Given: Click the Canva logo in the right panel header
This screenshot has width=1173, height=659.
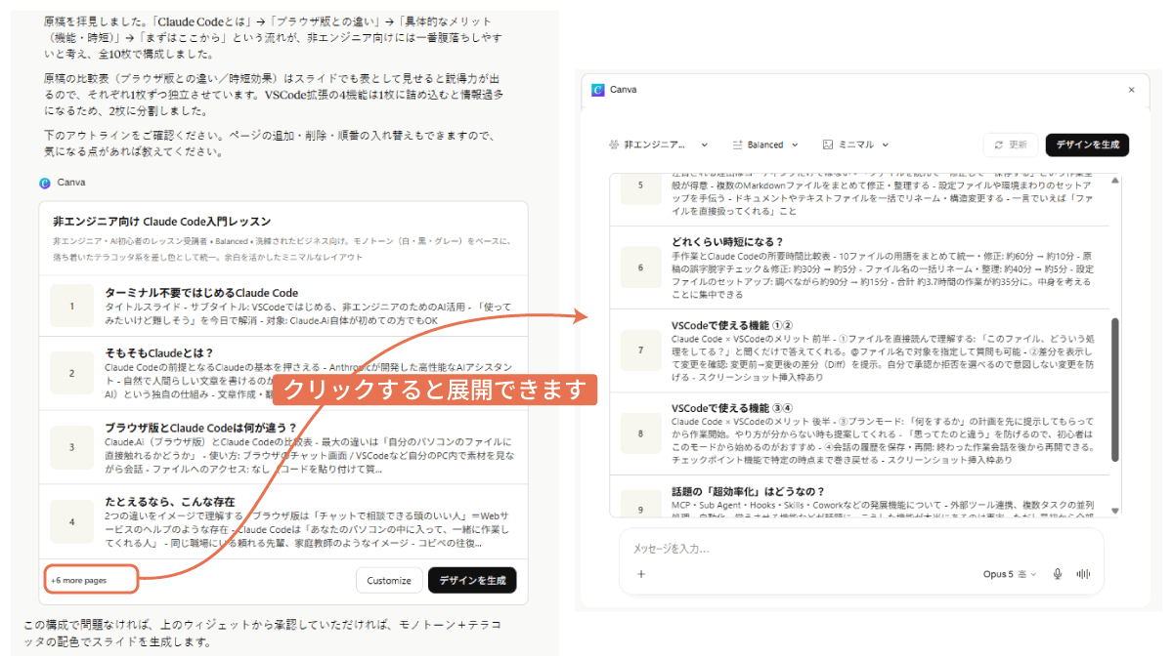Looking at the screenshot, I should pyautogui.click(x=598, y=90).
